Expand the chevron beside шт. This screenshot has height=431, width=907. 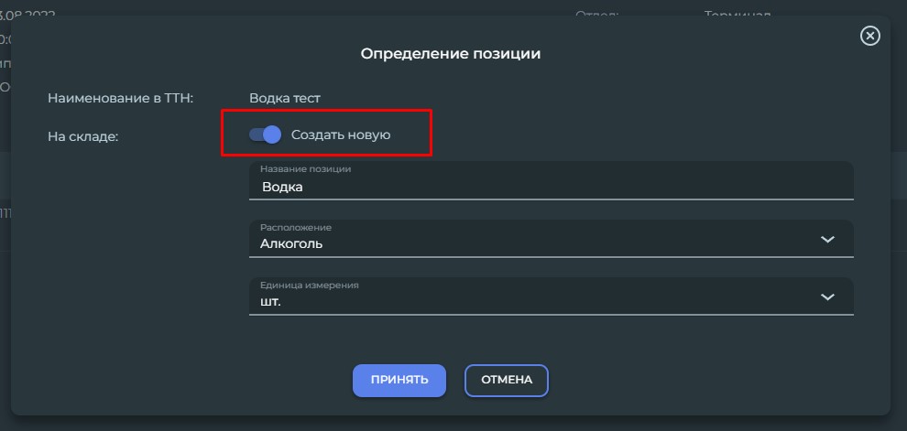click(x=828, y=297)
